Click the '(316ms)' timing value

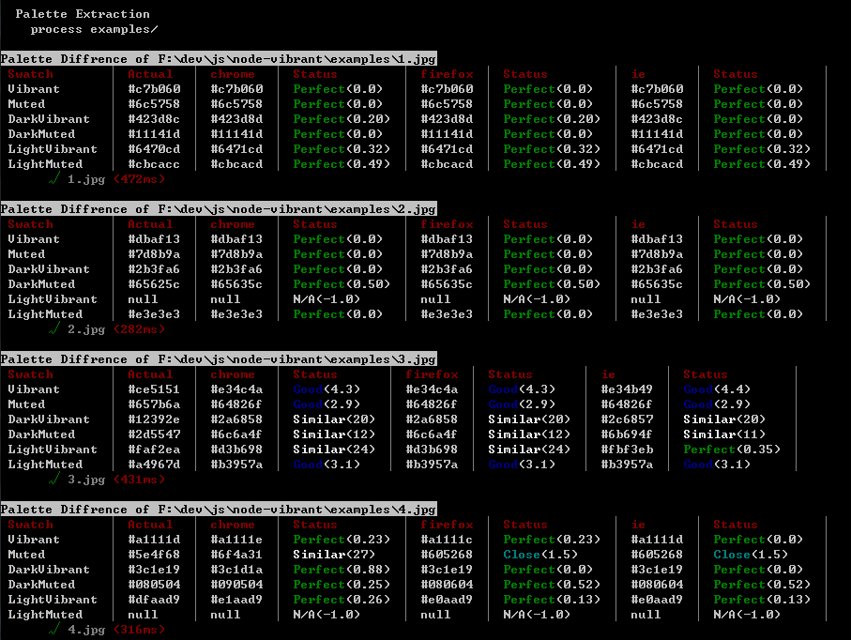coord(140,630)
